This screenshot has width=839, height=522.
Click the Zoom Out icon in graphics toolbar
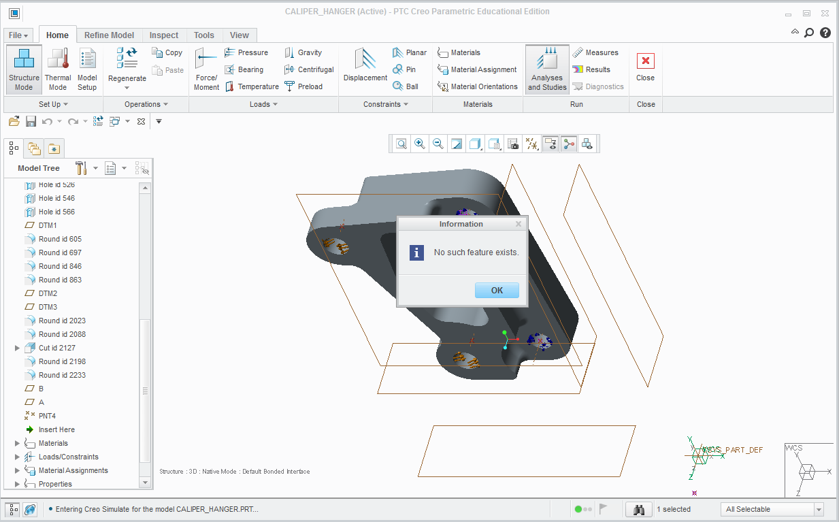[438, 144]
